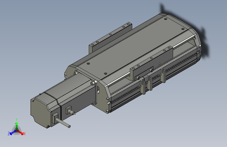This screenshot has height=147, width=227.
Task: Click the red X axis of the triad
Action: coord(20,132)
